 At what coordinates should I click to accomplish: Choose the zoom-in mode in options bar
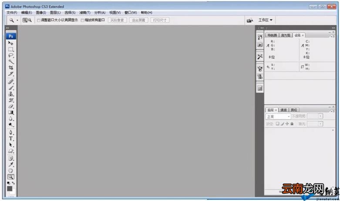click(x=25, y=20)
